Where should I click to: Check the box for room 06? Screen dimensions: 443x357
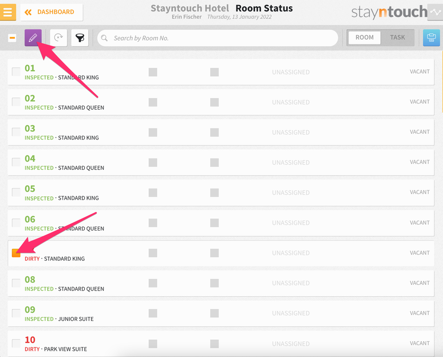[16, 223]
